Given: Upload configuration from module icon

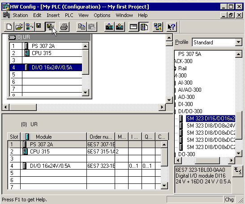Looking at the screenshot, I should point(120,27).
